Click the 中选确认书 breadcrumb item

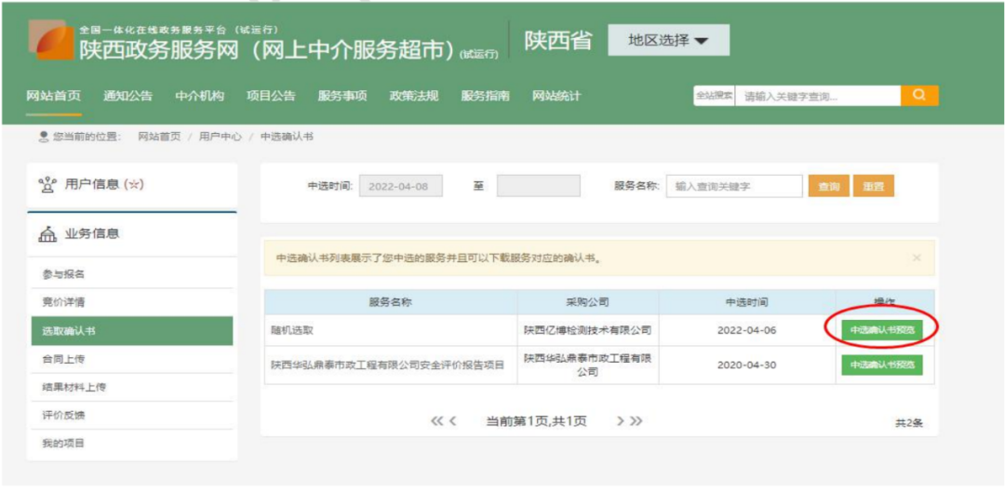pos(287,137)
